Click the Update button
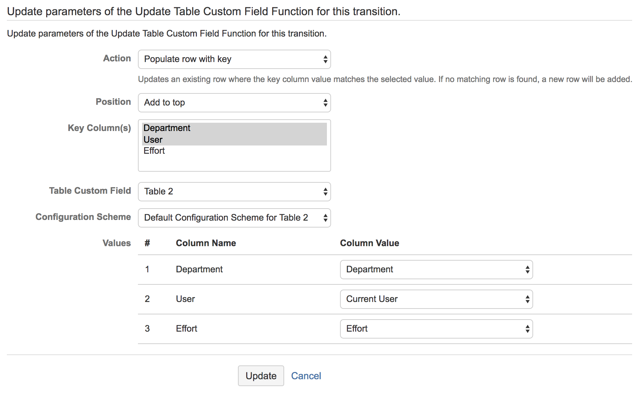The width and height of the screenshot is (639, 393). (261, 375)
